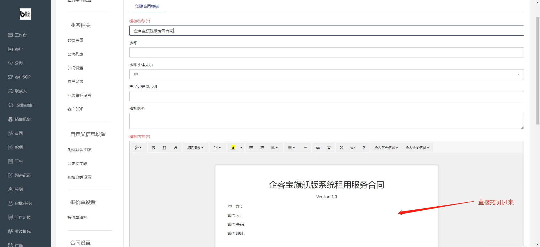Select the 创建合同模板 tab
This screenshot has width=540, height=247.
[x=147, y=6]
